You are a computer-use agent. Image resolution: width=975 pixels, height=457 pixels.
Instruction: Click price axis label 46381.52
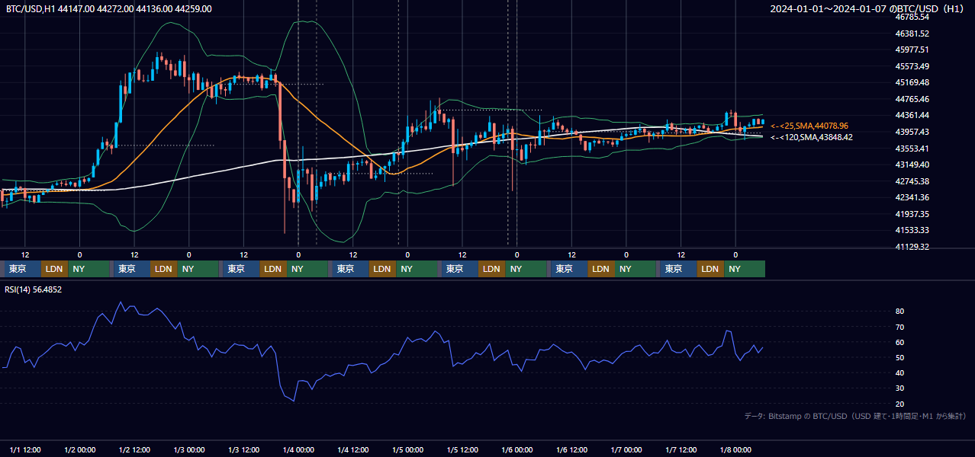tap(912, 34)
